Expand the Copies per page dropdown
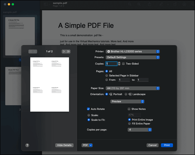 point(140,130)
